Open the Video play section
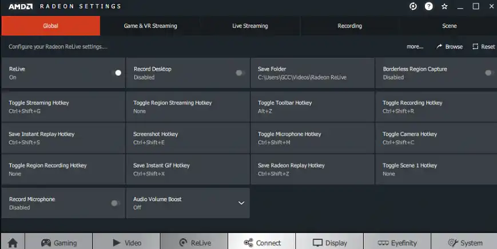The height and width of the screenshot is (249, 497). click(126, 243)
